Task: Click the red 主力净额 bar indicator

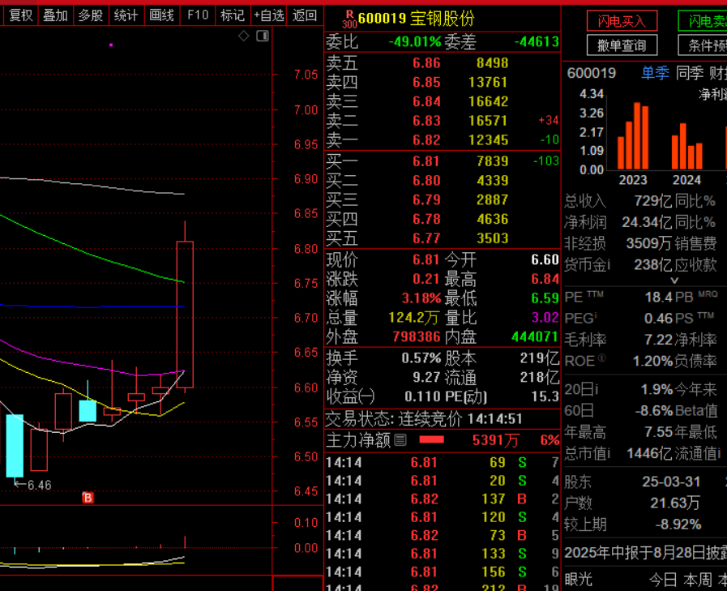Action: (x=432, y=439)
